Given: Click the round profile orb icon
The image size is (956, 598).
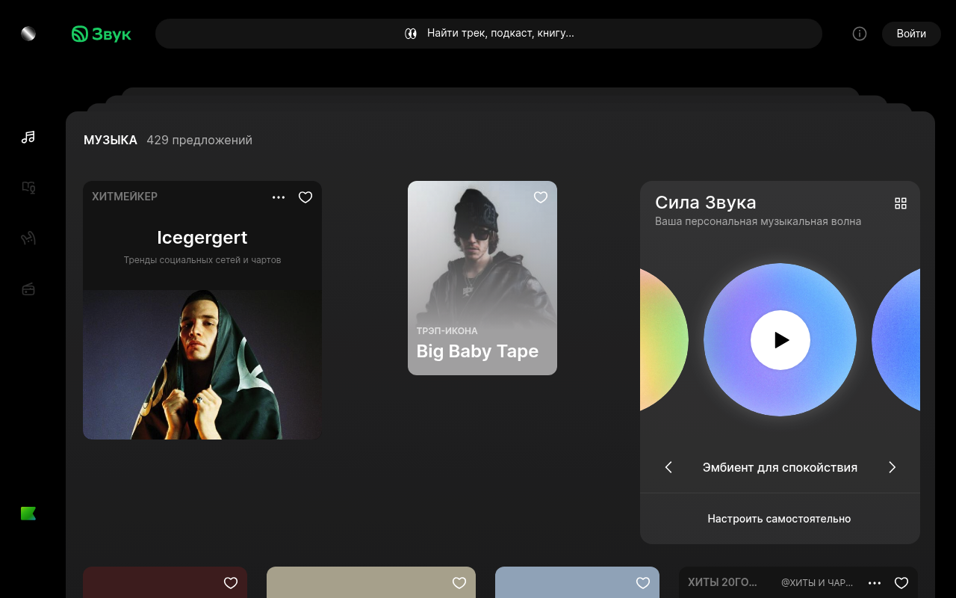Looking at the screenshot, I should (x=28, y=34).
